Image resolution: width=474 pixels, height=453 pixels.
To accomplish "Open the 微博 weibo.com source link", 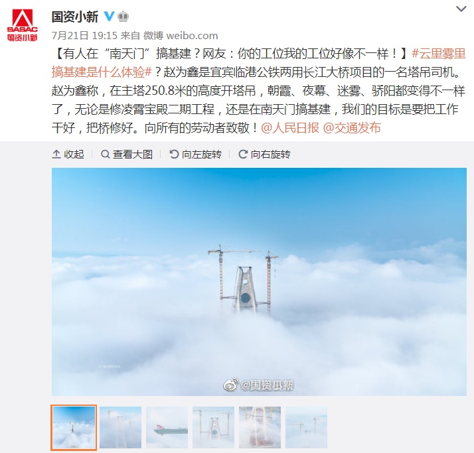I will [x=181, y=36].
